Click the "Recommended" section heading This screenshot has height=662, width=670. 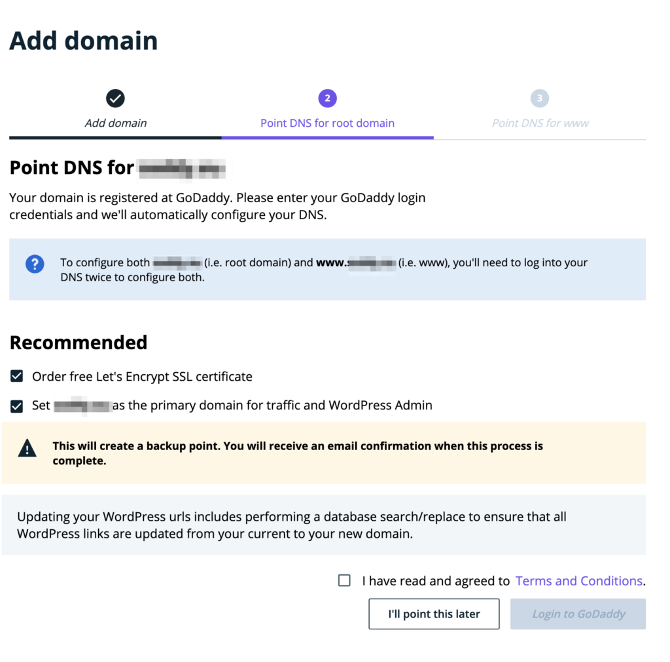click(79, 343)
